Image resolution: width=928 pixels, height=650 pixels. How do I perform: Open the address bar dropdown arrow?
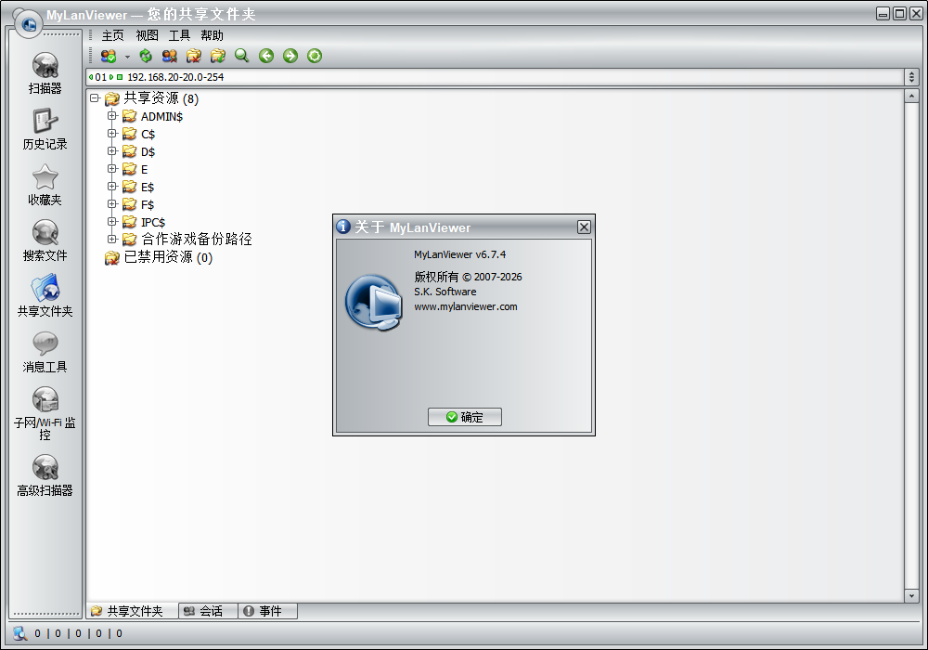point(911,77)
